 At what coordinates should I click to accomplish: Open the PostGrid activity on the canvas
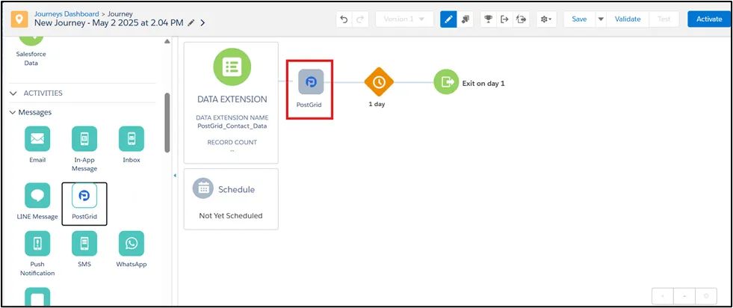[311, 81]
